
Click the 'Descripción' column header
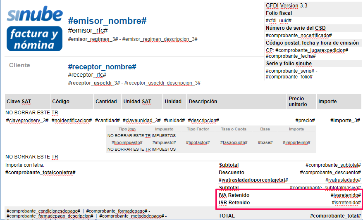(203, 102)
